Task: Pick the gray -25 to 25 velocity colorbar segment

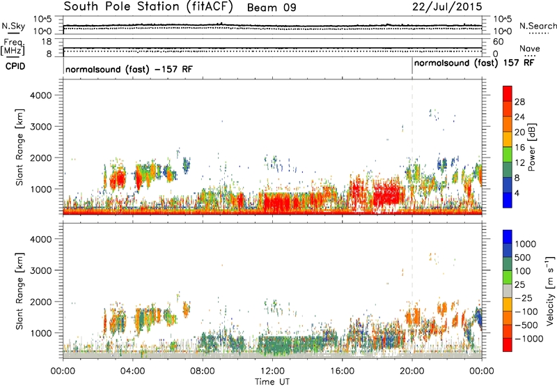Action: 508,291
